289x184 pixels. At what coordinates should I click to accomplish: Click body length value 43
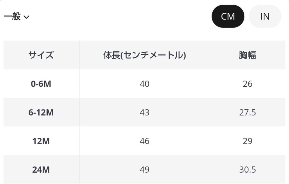pyautogui.click(x=144, y=112)
